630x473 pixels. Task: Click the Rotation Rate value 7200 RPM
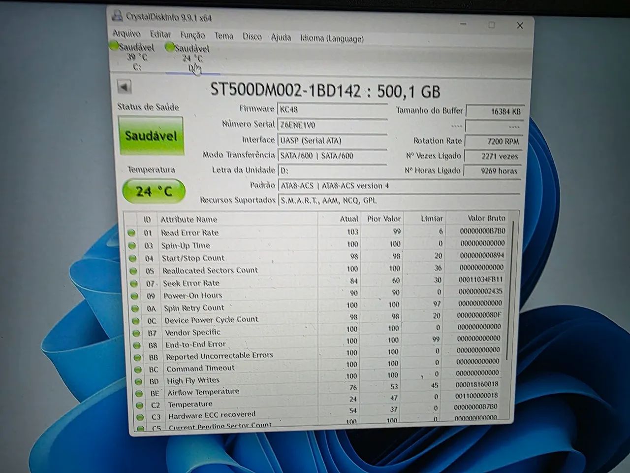[494, 141]
